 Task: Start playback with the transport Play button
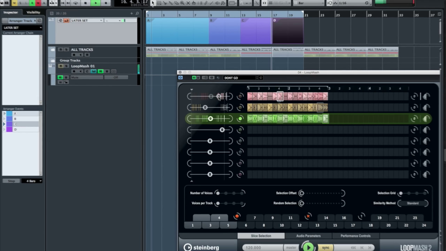[x=95, y=3]
